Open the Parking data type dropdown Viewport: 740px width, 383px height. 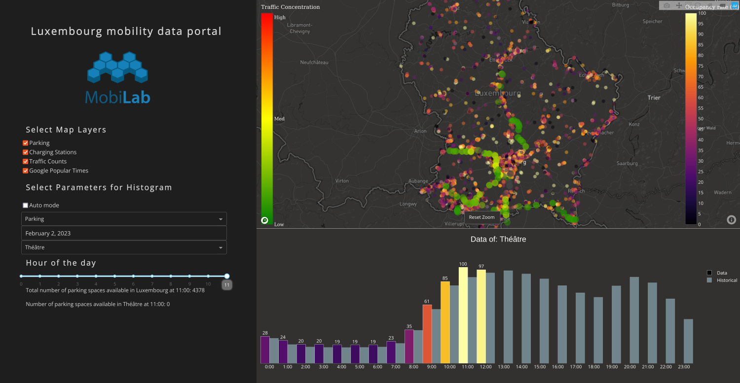tap(124, 219)
